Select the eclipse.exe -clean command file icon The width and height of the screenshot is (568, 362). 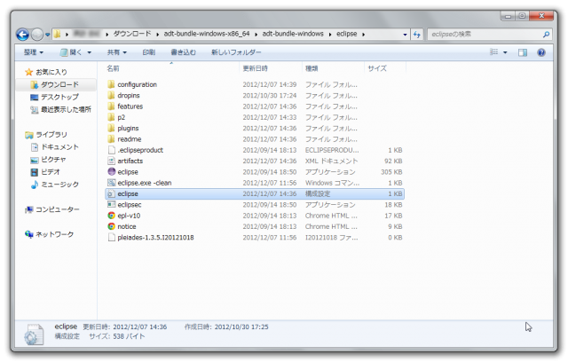tap(111, 183)
